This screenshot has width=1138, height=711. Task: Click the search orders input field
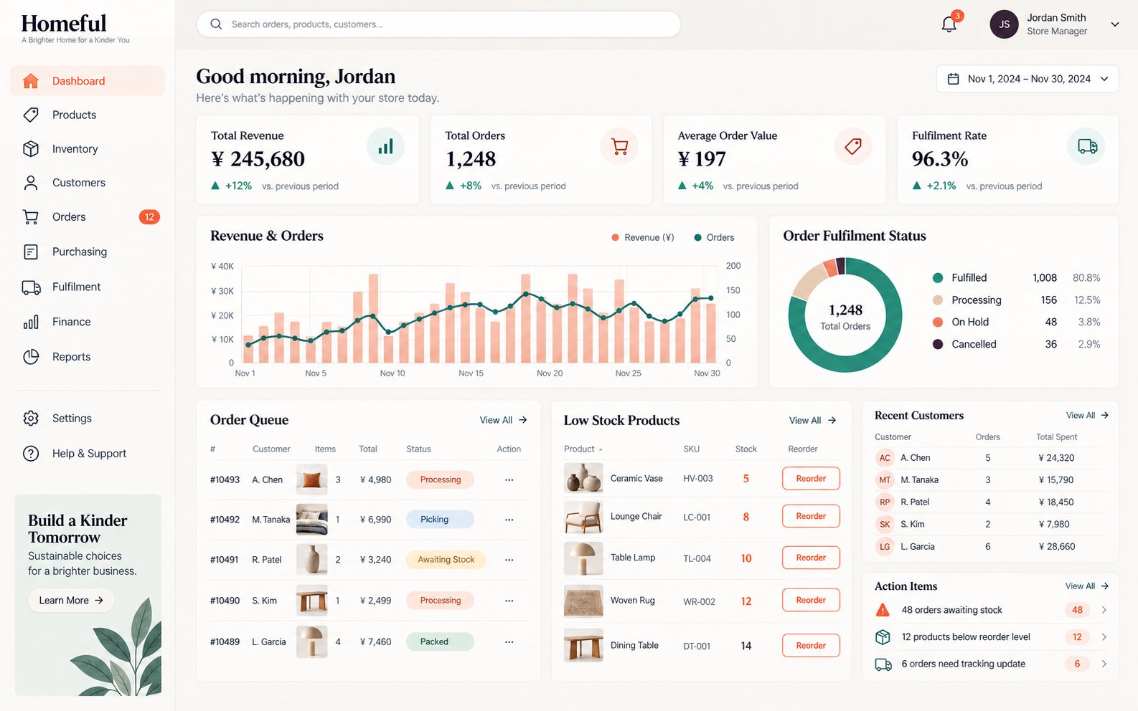(438, 24)
